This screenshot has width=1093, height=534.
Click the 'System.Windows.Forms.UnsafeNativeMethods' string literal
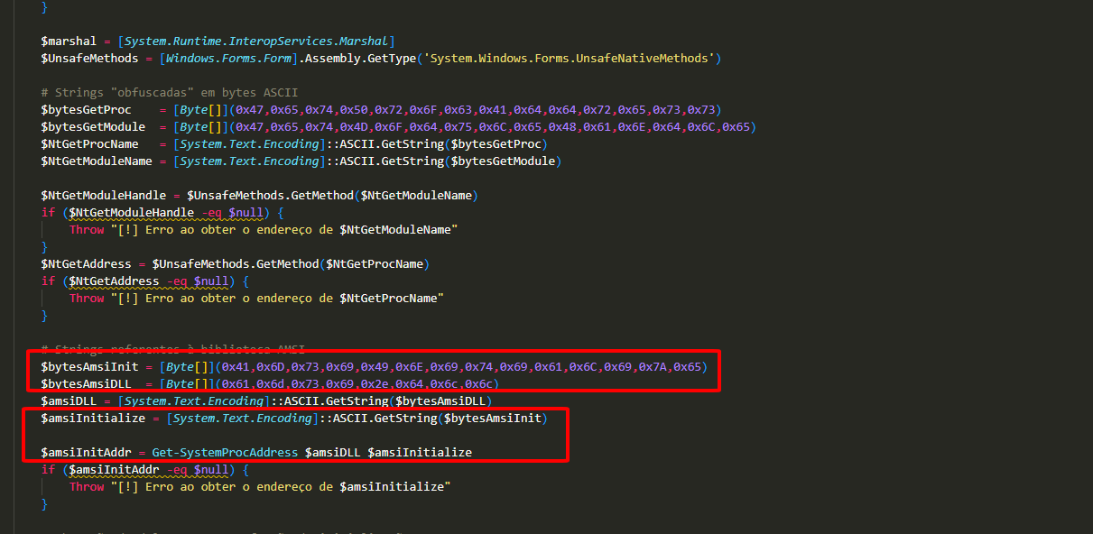569,59
